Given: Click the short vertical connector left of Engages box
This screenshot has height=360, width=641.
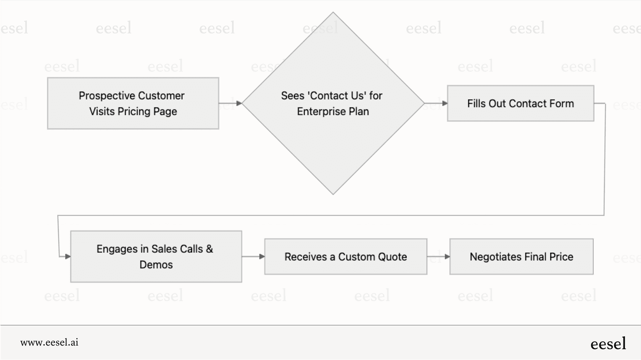Looking at the screenshot, I should click(58, 236).
